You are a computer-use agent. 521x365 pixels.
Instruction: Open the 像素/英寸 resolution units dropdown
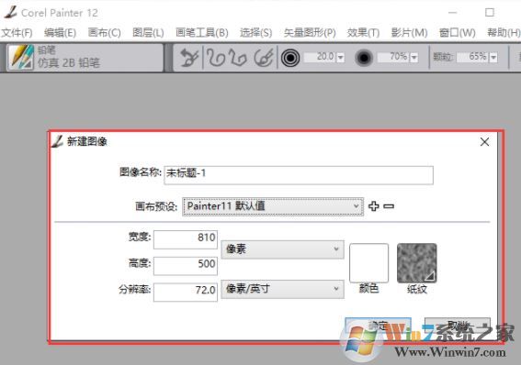pos(282,289)
